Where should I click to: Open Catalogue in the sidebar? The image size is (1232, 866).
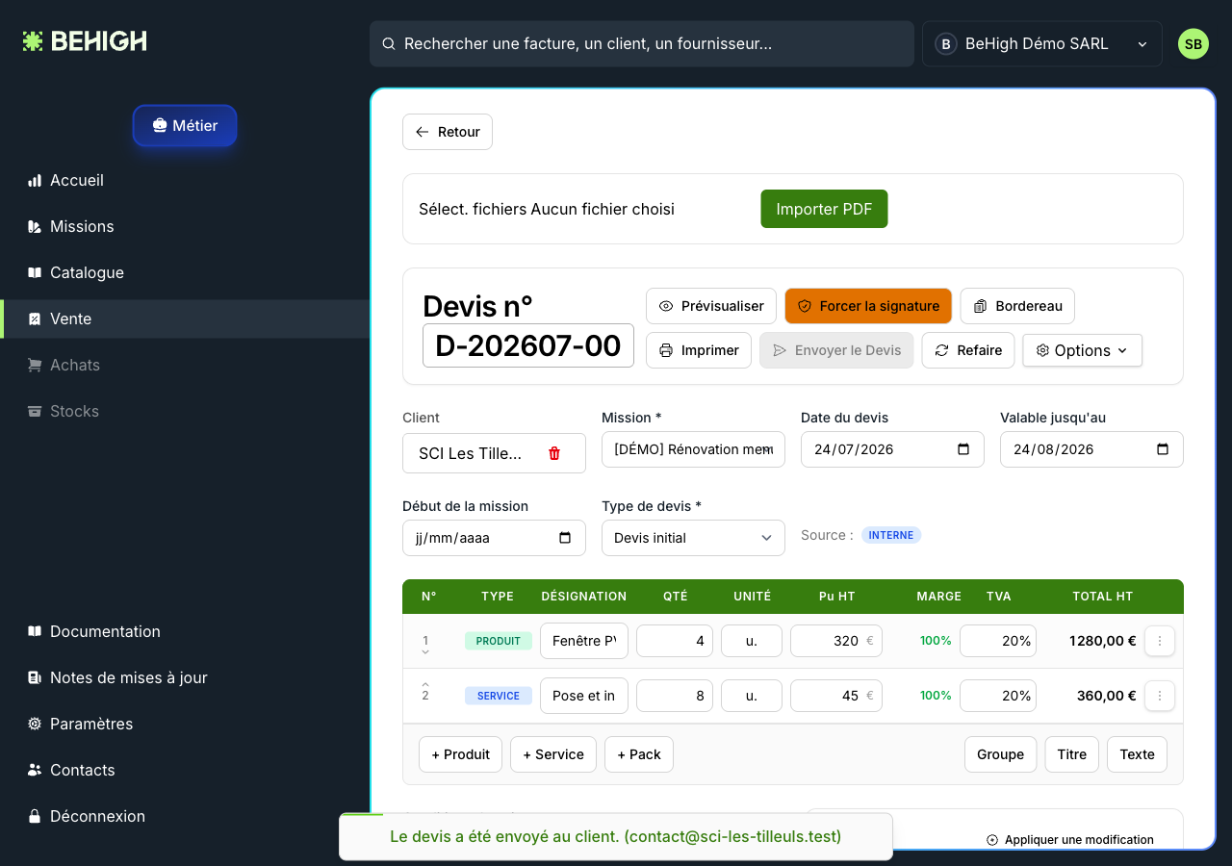[185, 272]
